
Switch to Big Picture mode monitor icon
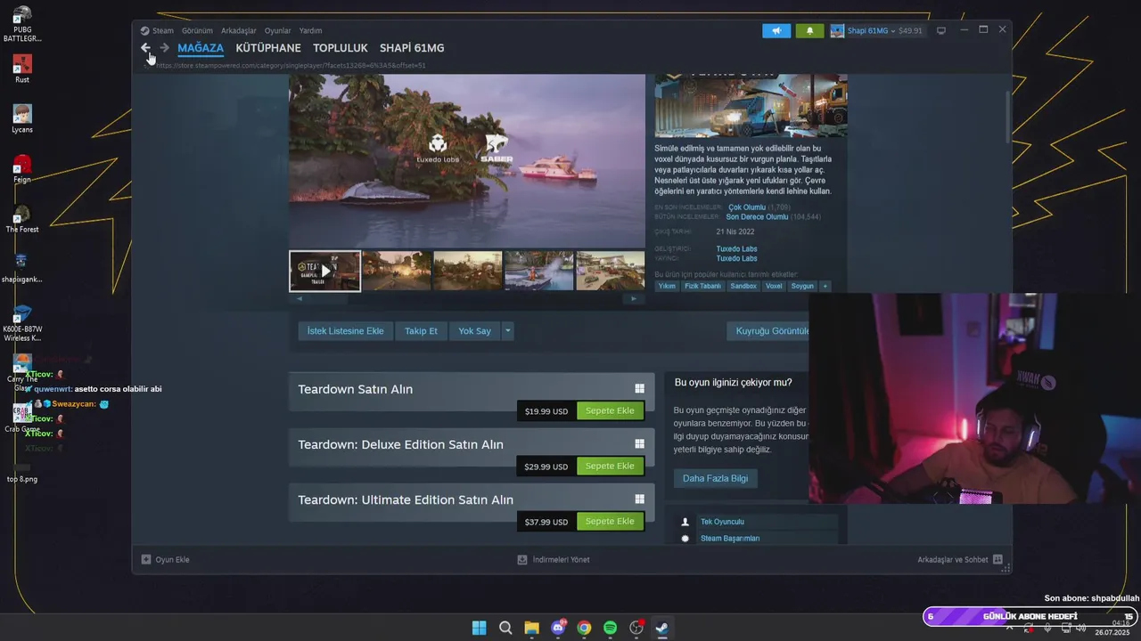pyautogui.click(x=940, y=30)
